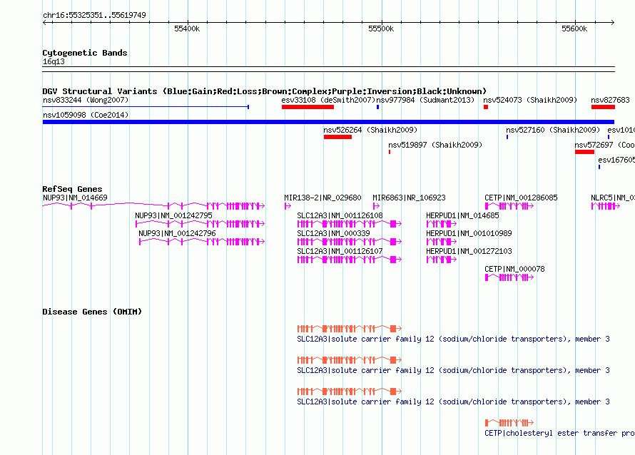The height and width of the screenshot is (455, 635).
Task: Click the HERPUD1|NM_014685 transcript label
Action: 462,215
